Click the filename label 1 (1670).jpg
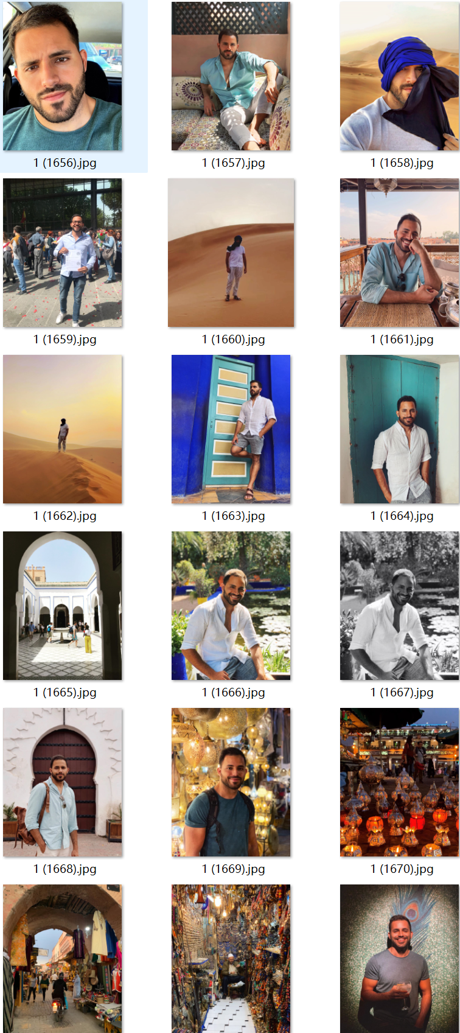Screen dimensions: 460x1033 [x=402, y=869]
